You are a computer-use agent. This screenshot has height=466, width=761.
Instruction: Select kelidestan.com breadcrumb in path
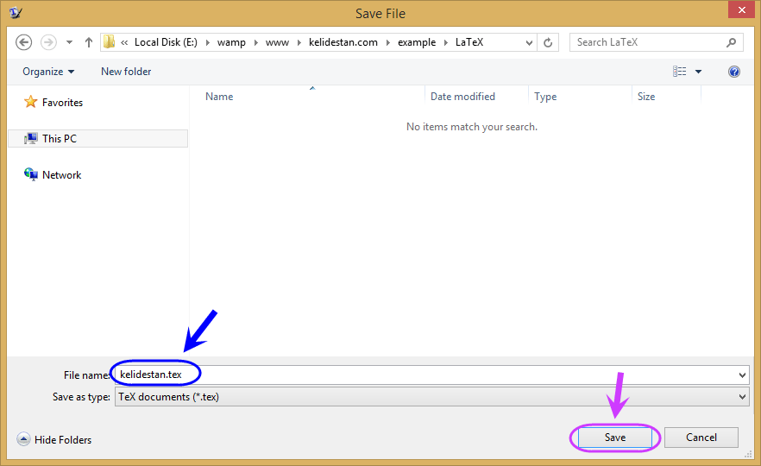click(x=343, y=42)
